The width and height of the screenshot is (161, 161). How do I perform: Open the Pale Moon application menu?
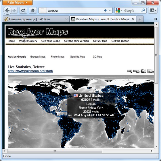(x=18, y=3)
